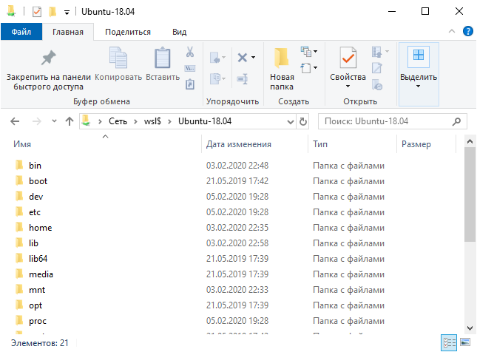Collapse the ribbon with chevron
This screenshot has height=352, width=477.
point(452,31)
